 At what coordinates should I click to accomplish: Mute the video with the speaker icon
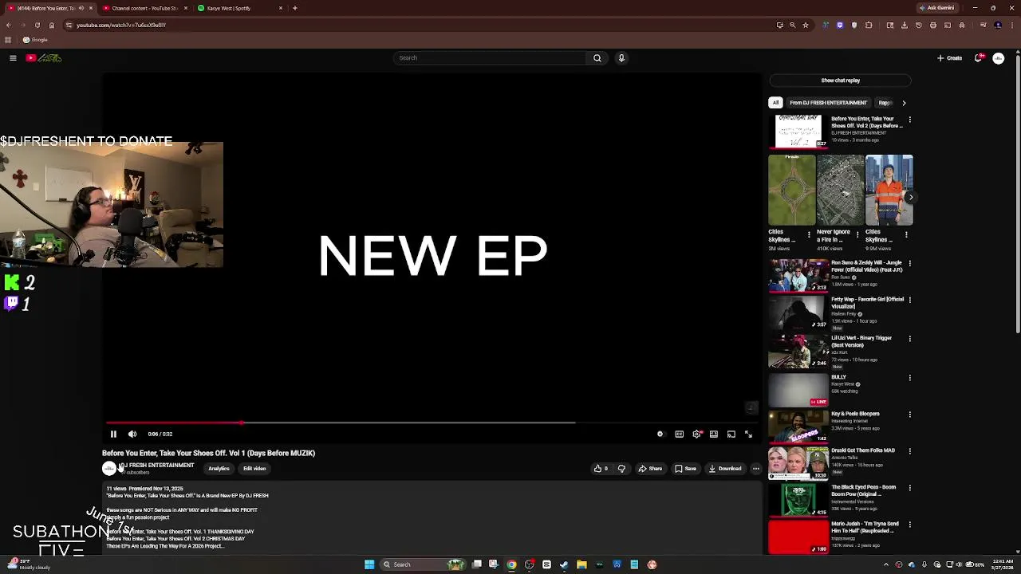[x=132, y=434]
